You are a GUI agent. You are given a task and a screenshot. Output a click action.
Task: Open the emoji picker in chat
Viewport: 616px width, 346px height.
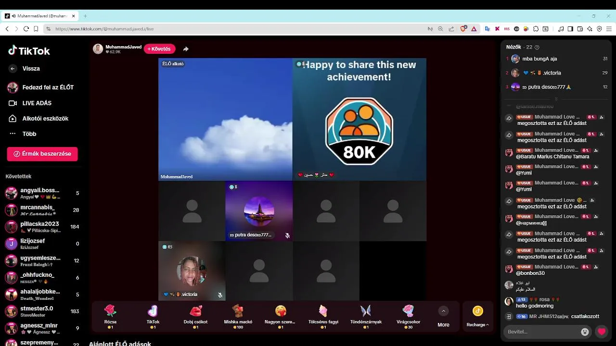pyautogui.click(x=585, y=332)
